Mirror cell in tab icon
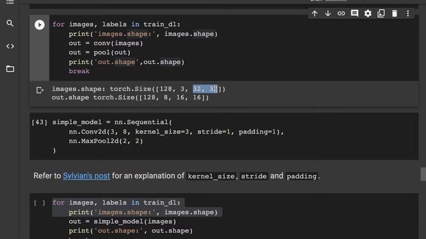 tap(381, 13)
